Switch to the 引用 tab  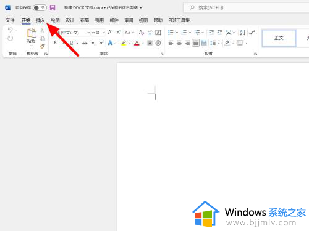click(x=99, y=20)
